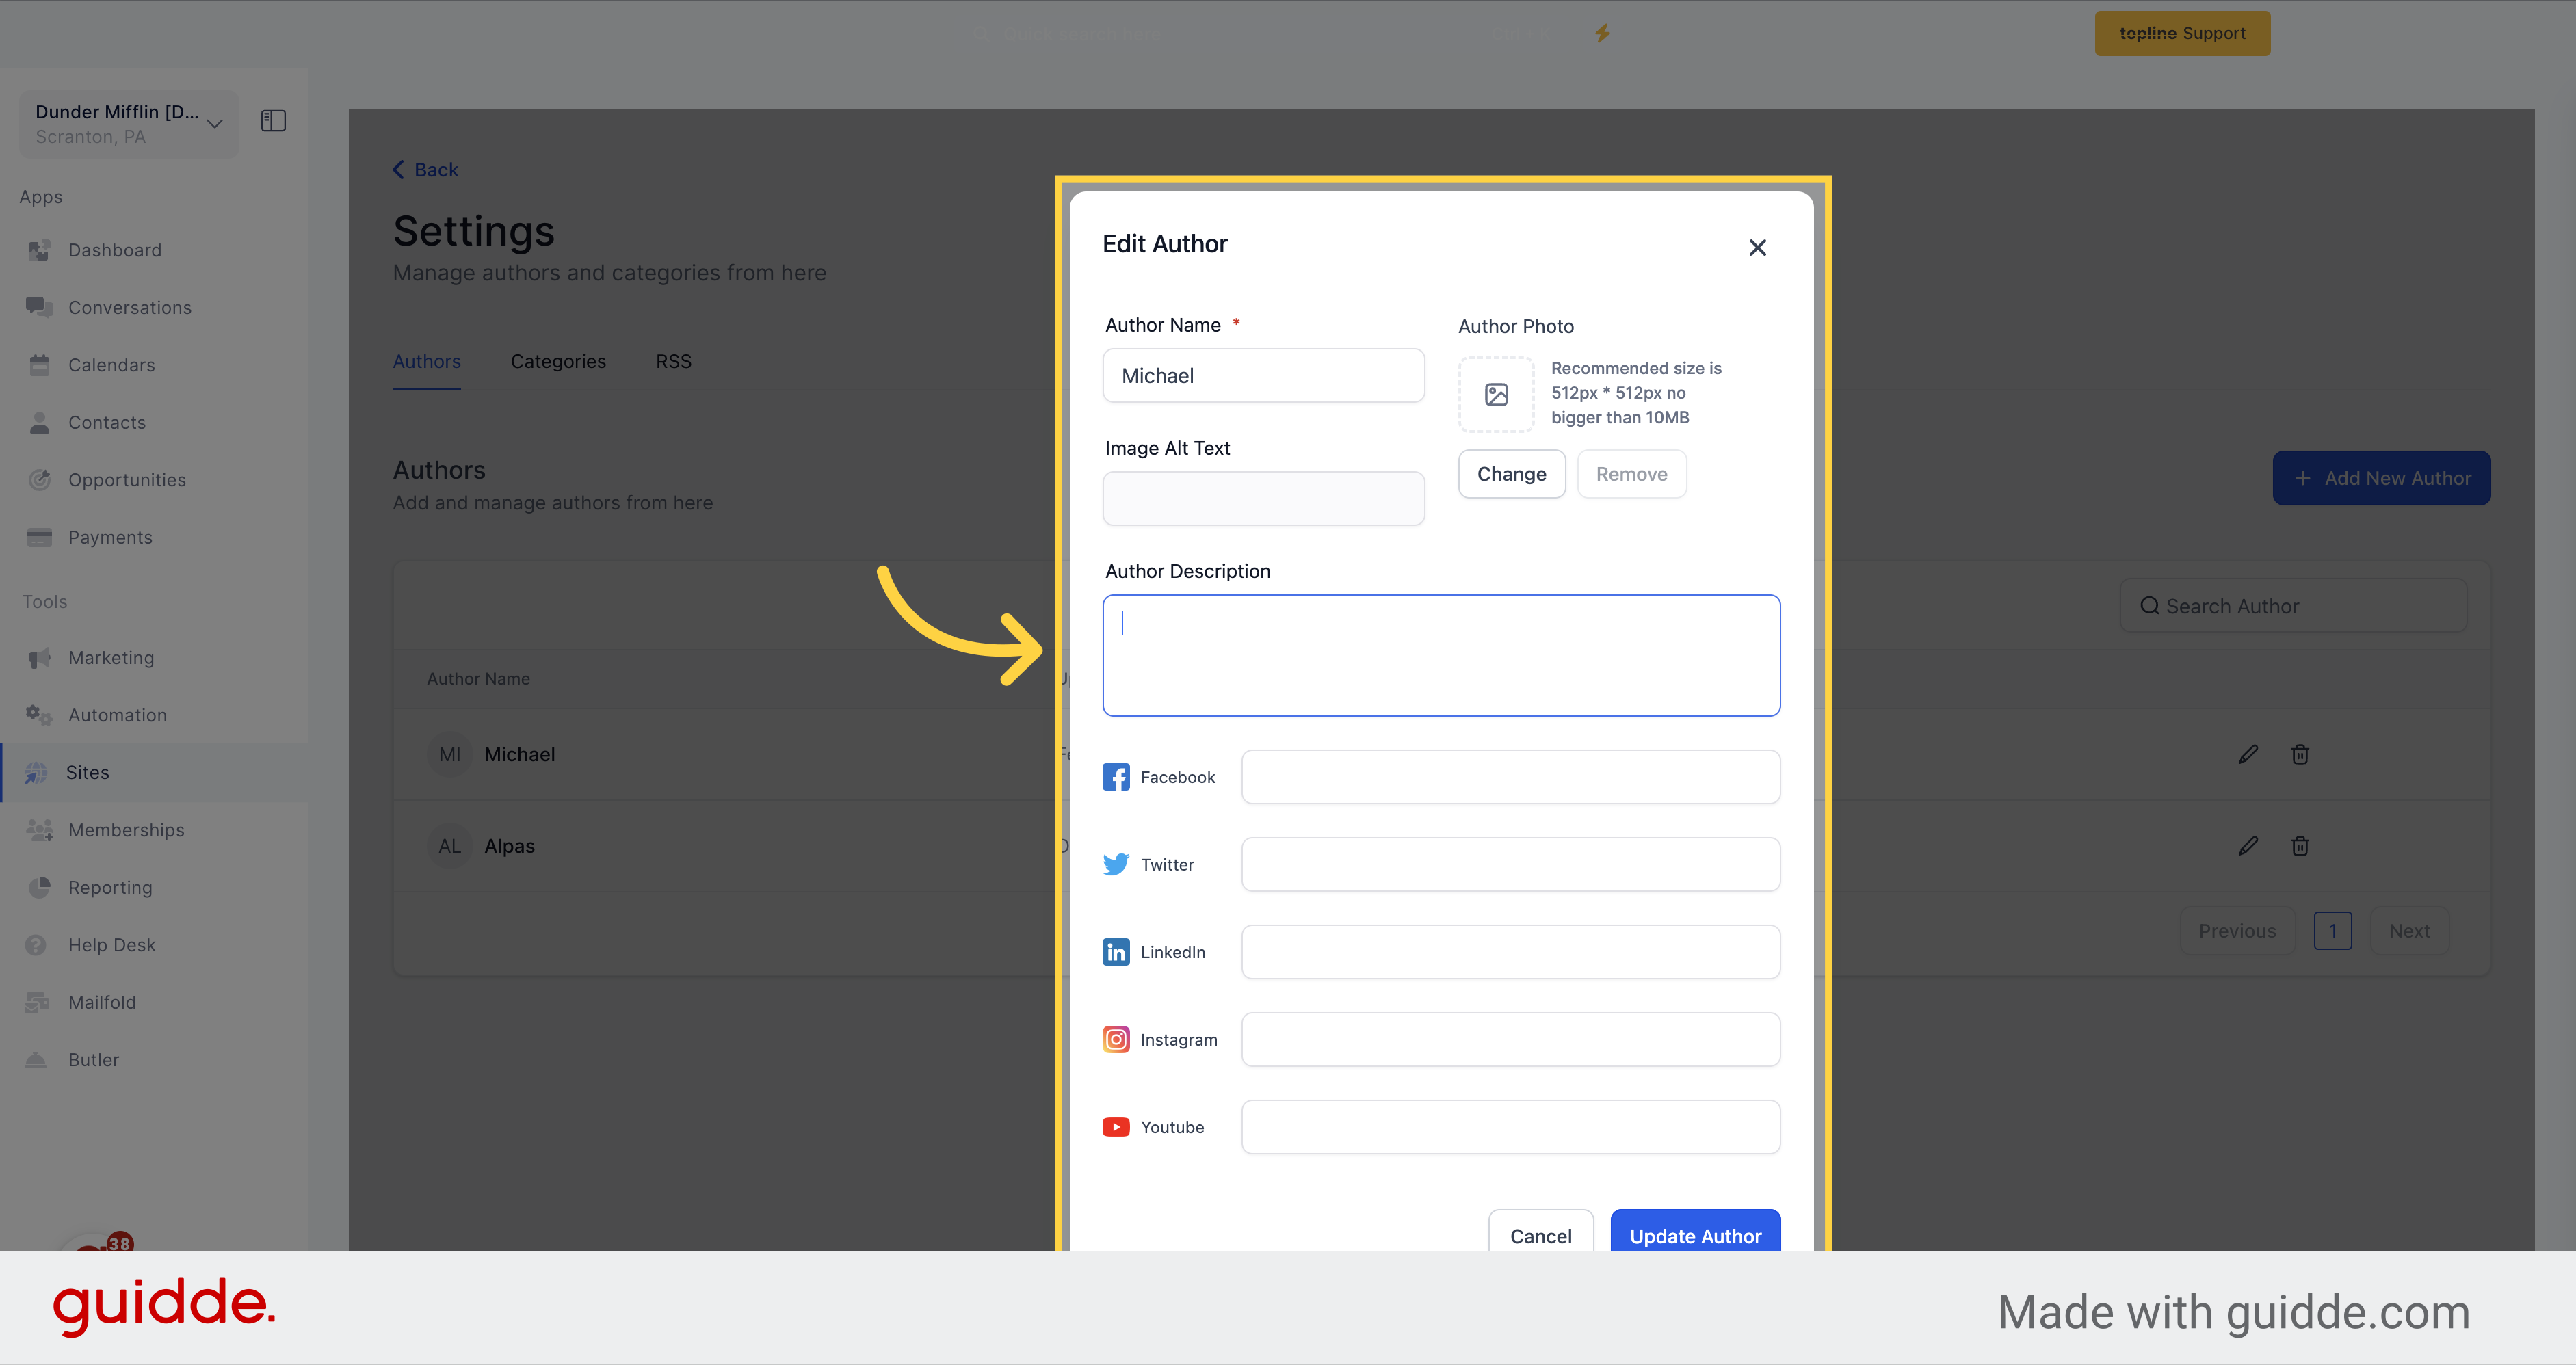Click the Michael author name row

click(x=519, y=754)
